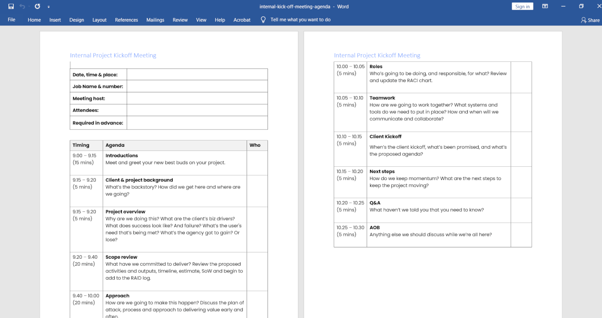The width and height of the screenshot is (602, 318).
Task: Click the Job Name & number label
Action: pyautogui.click(x=98, y=86)
